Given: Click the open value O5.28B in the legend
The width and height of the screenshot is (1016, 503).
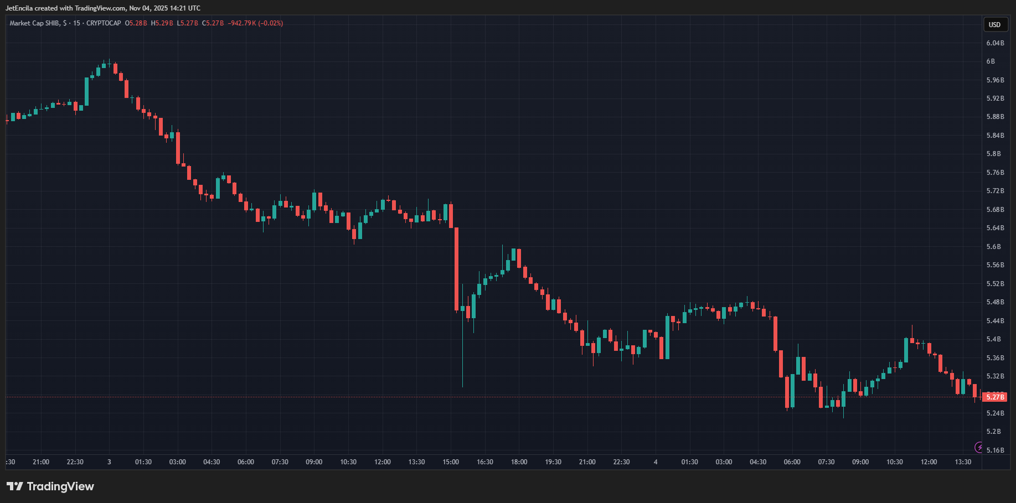Looking at the screenshot, I should [x=137, y=23].
